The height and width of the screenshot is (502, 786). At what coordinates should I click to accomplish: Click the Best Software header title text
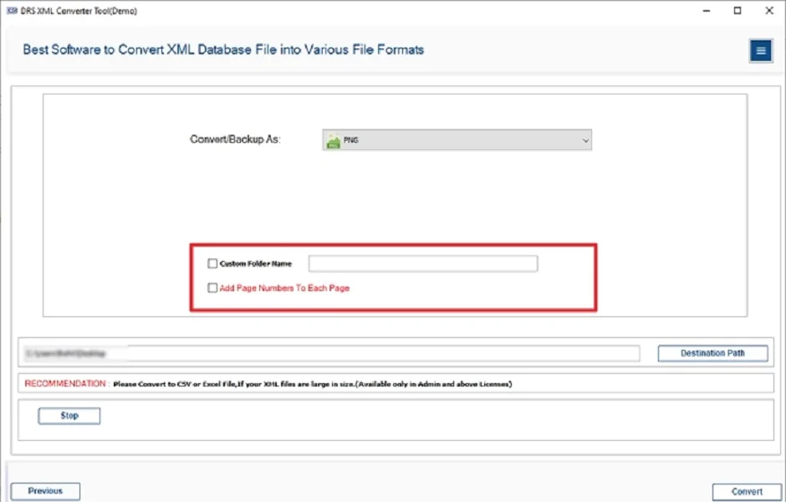click(223, 49)
